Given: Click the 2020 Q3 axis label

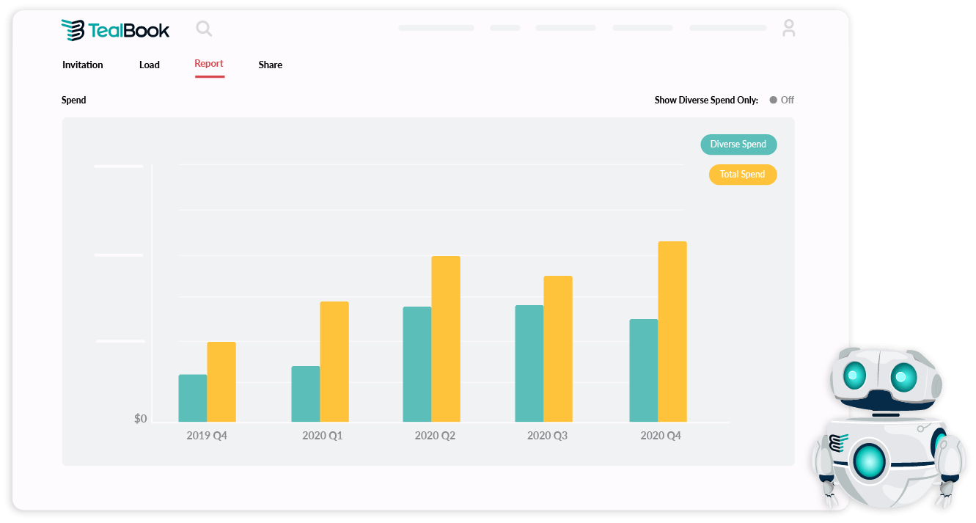Looking at the screenshot, I should pyautogui.click(x=548, y=436).
